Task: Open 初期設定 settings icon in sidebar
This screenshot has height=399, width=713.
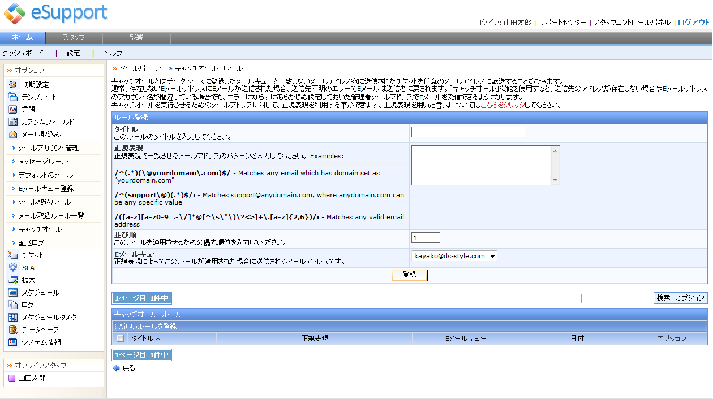Action: (13, 84)
